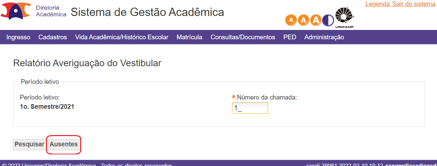This screenshot has width=437, height=166.
Task: Open the PED menu
Action: (x=290, y=37)
